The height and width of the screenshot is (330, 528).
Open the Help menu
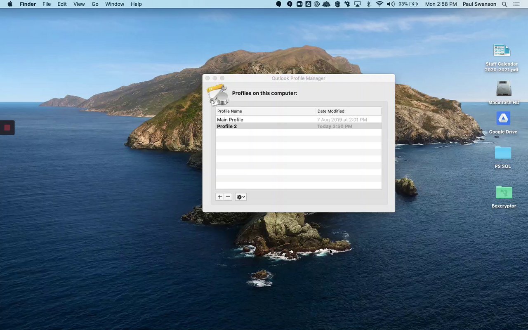point(136,4)
